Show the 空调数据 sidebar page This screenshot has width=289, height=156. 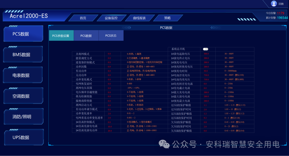23,96
